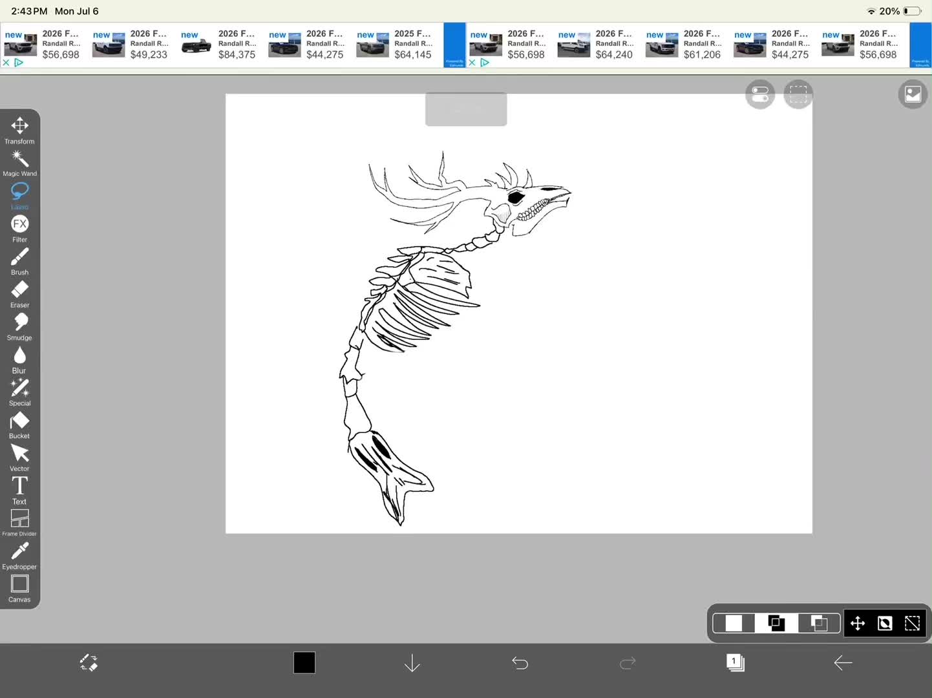Pick the Brush tool
Viewport: 932px width, 698px height.
(x=19, y=261)
